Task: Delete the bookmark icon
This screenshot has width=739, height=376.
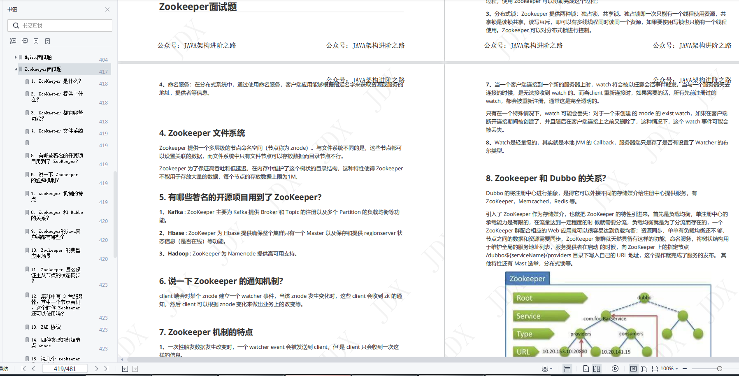Action: pyautogui.click(x=48, y=41)
